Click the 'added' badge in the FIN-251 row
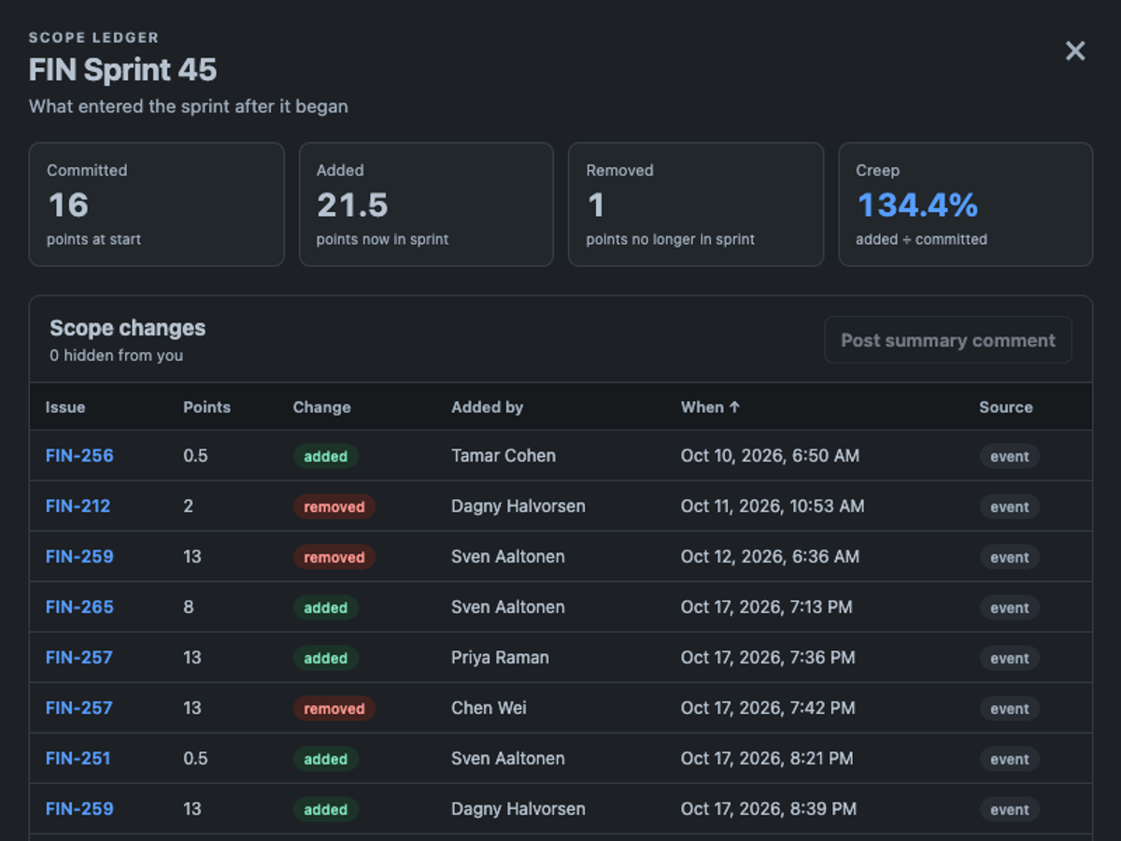This screenshot has height=841, width=1121. [326, 760]
